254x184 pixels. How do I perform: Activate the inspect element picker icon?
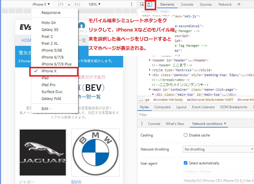pos(142,4)
